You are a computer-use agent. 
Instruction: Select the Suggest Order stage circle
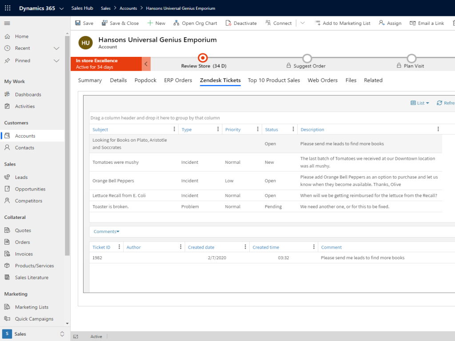[x=307, y=58]
